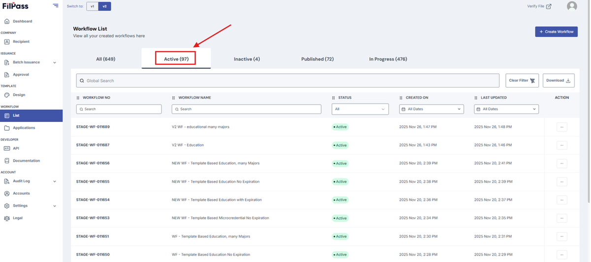The height and width of the screenshot is (262, 591).
Task: Open the Status filter dropdown
Action: coord(360,109)
